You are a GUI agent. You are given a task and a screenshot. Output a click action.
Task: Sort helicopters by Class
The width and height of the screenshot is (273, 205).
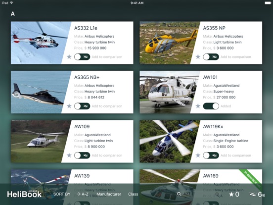(x=133, y=194)
